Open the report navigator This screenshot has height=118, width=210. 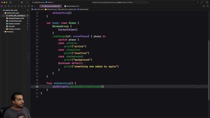point(29,6)
